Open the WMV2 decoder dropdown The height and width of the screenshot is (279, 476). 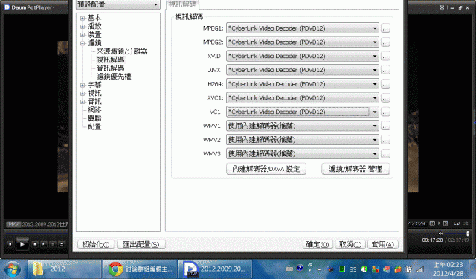click(303, 140)
